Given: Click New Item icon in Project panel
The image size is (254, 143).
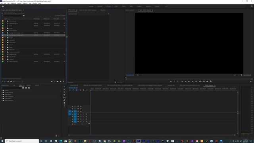Looking at the screenshot, I should pos(61,81).
